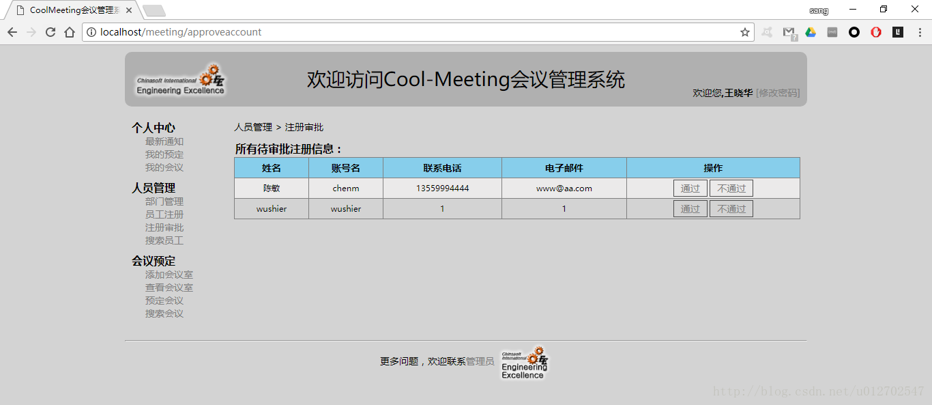Image resolution: width=932 pixels, height=405 pixels.
Task: Click 会议预定 sidebar heading
Action: tap(154, 261)
